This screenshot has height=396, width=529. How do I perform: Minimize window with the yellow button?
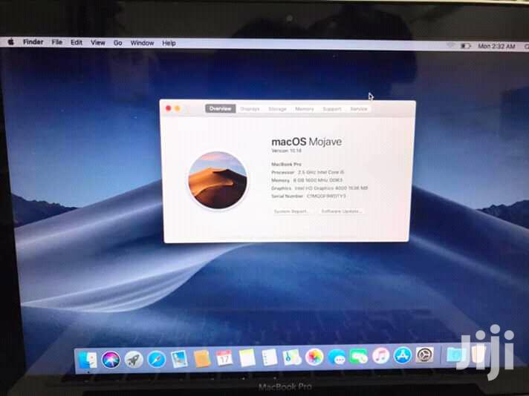click(x=178, y=108)
